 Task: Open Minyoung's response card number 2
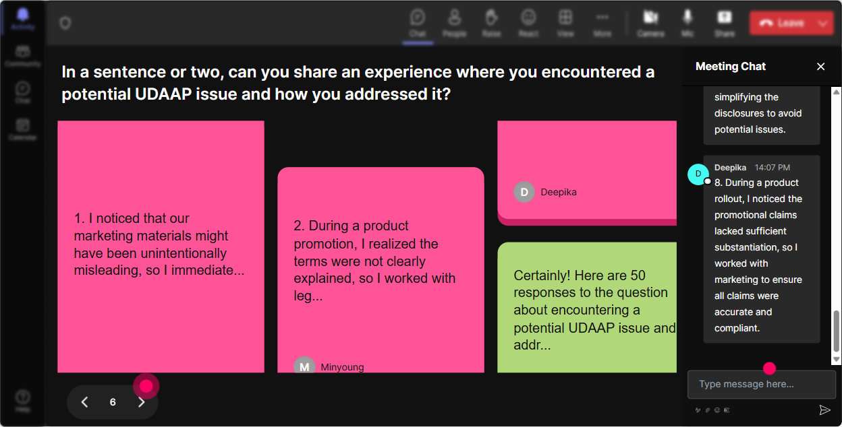coord(381,269)
